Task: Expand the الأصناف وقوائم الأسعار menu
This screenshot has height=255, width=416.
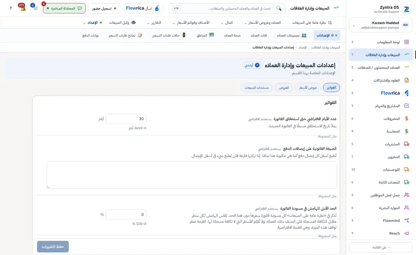Action: point(191,23)
